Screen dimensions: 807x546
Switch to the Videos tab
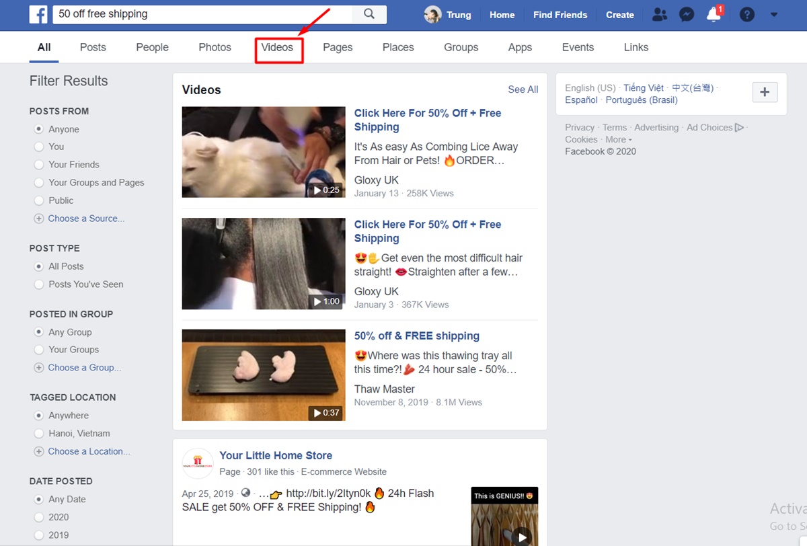tap(278, 47)
